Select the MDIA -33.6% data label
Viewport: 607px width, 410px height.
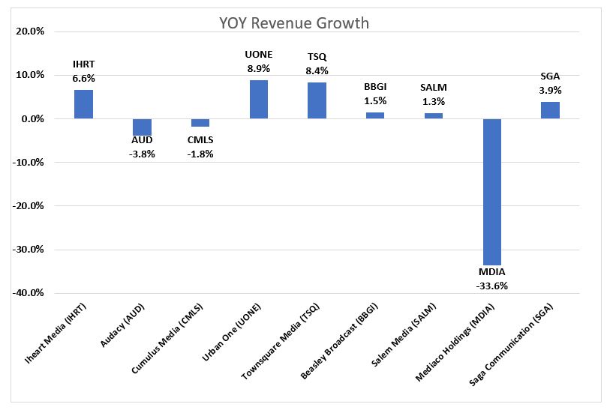point(492,279)
